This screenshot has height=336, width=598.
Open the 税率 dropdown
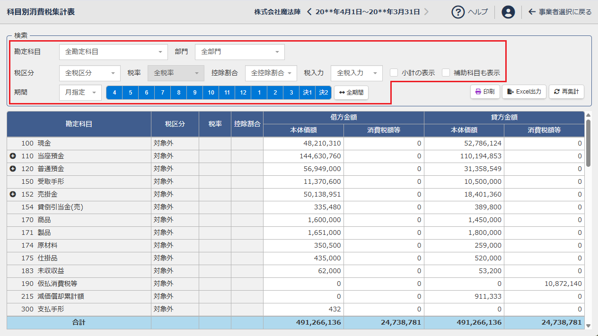176,73
